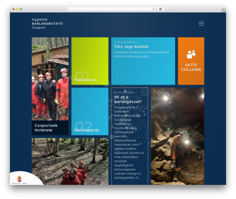236x199 pixels.
Task: Open the orange Aktív Tagjaink tile
Action: 191,61
